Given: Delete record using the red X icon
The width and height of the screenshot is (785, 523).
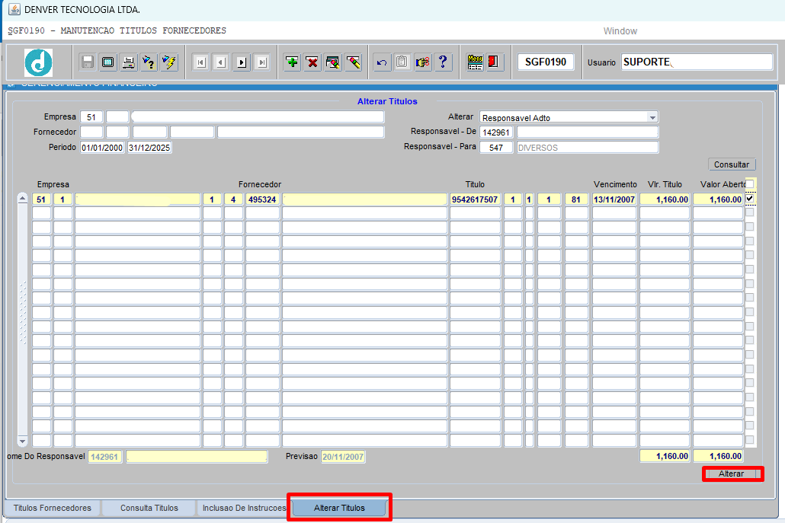Looking at the screenshot, I should [x=312, y=62].
